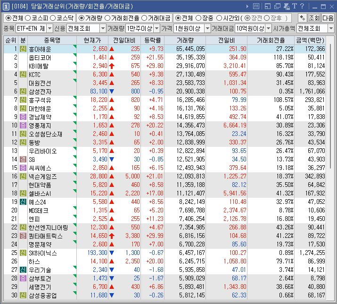
Task: Select the 장중 radio button
Action: coord(198,18)
